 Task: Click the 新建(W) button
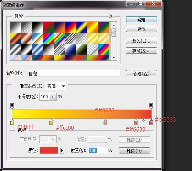tap(141, 73)
